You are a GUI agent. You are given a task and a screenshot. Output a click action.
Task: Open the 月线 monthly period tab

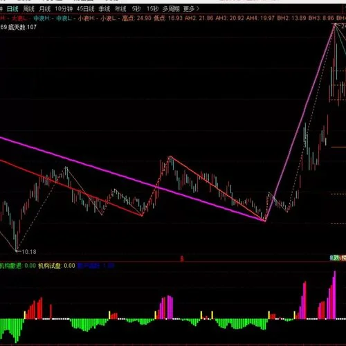[x=45, y=9]
